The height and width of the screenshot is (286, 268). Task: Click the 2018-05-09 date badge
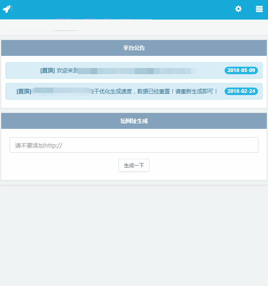(x=241, y=70)
